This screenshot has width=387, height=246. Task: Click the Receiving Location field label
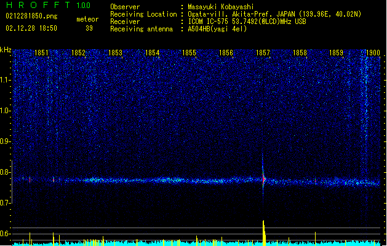pos(143,14)
